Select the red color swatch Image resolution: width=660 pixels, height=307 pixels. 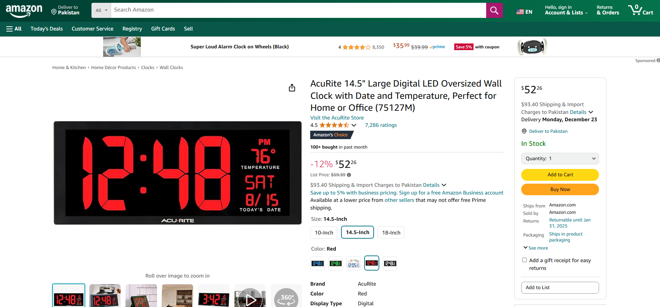pos(372,263)
